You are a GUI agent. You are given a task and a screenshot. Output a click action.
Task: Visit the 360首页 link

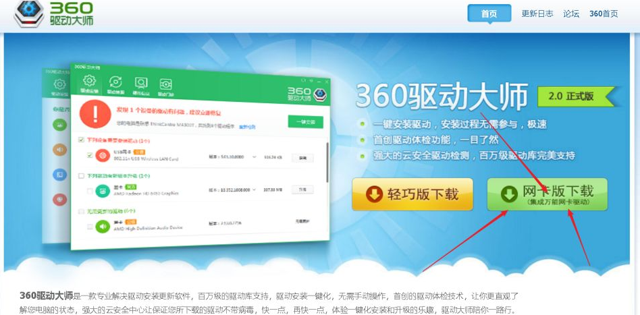click(x=604, y=13)
